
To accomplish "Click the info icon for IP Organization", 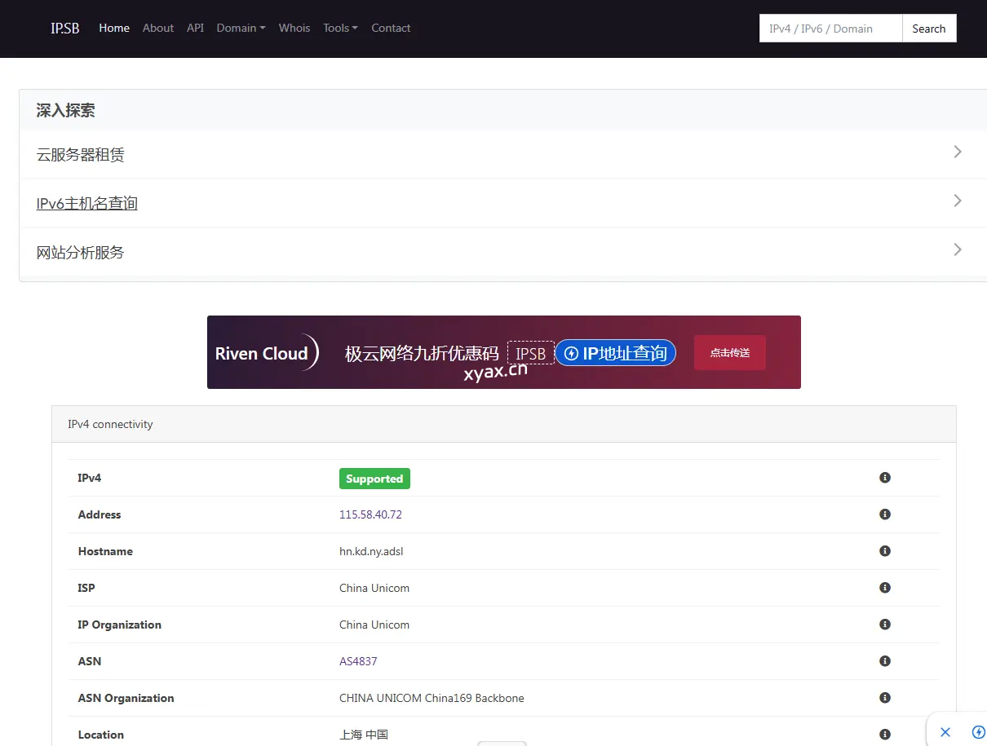I will (x=885, y=625).
